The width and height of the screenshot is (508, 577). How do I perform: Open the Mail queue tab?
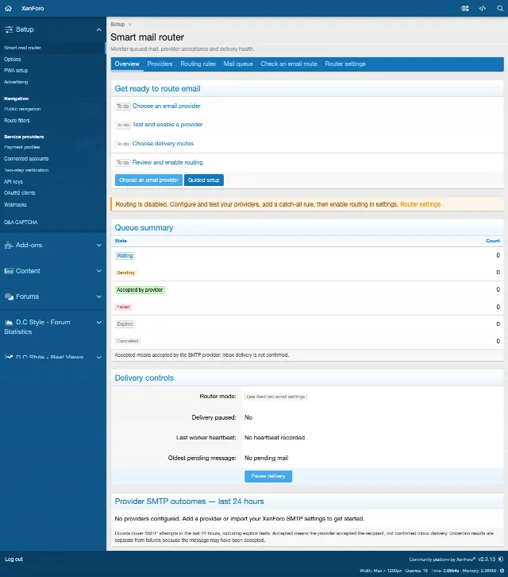[238, 64]
